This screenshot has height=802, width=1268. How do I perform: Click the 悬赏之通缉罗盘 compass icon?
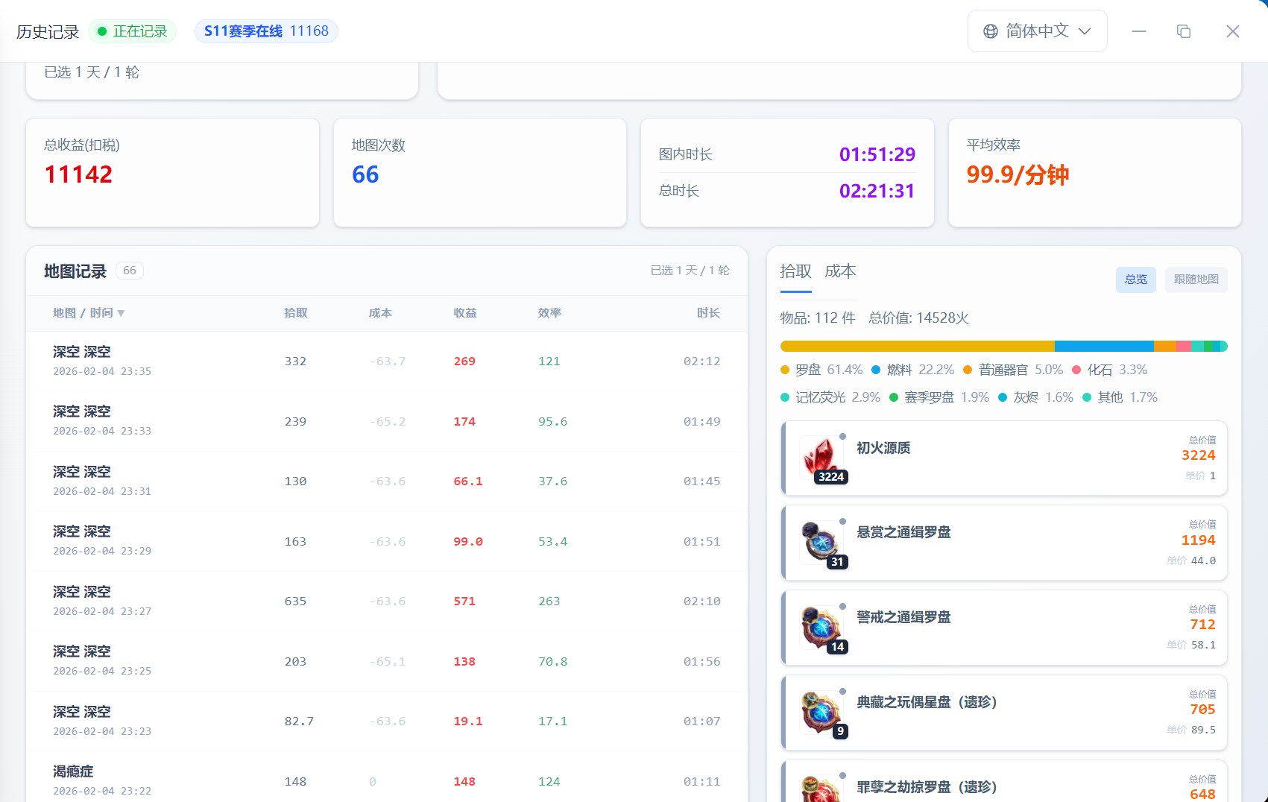(821, 542)
